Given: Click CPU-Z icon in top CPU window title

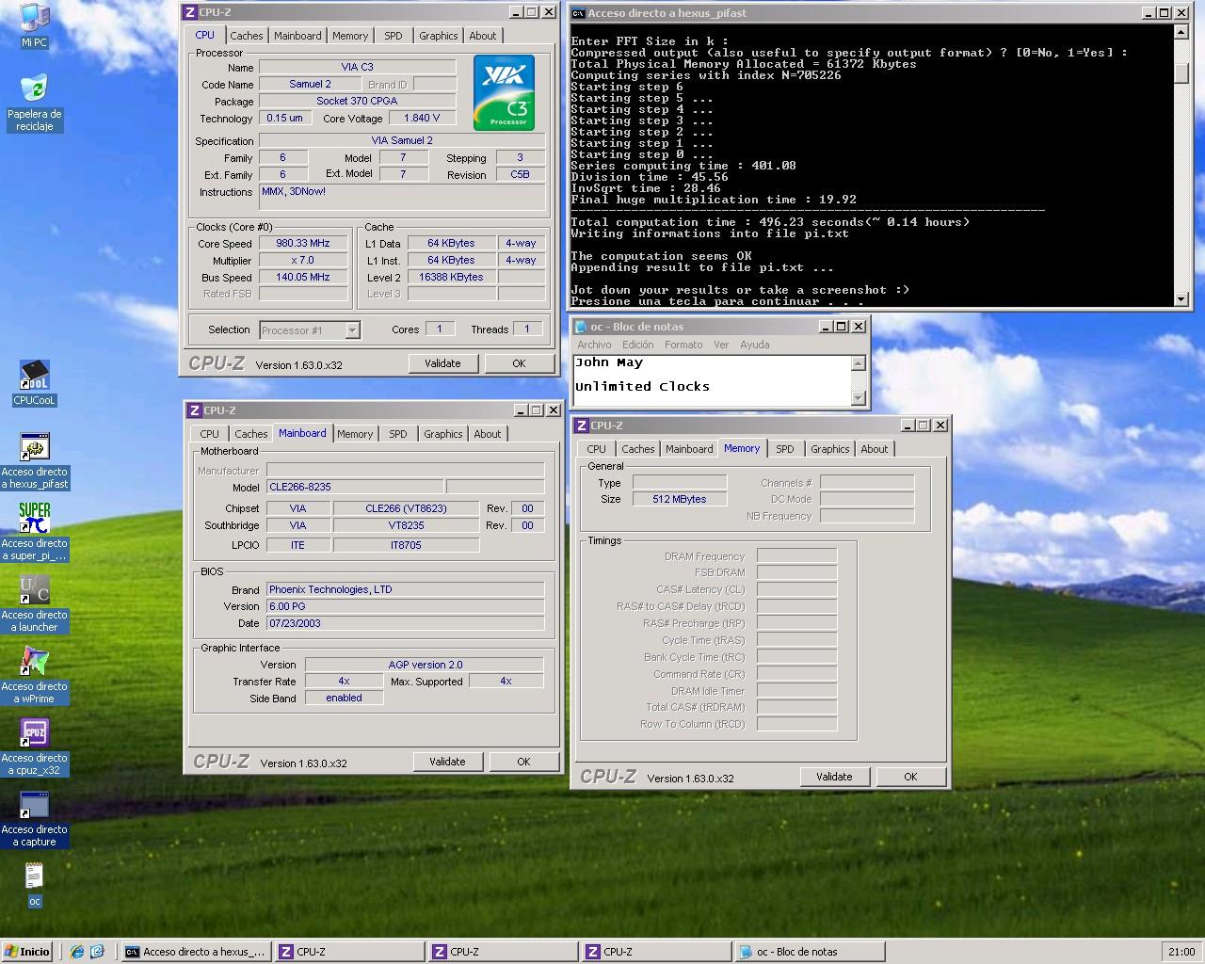Looking at the screenshot, I should pyautogui.click(x=190, y=12).
